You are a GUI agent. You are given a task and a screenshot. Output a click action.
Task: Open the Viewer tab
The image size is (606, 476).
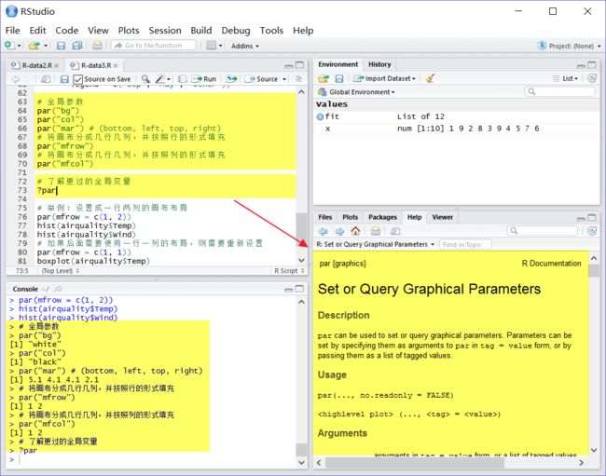pyautogui.click(x=443, y=217)
